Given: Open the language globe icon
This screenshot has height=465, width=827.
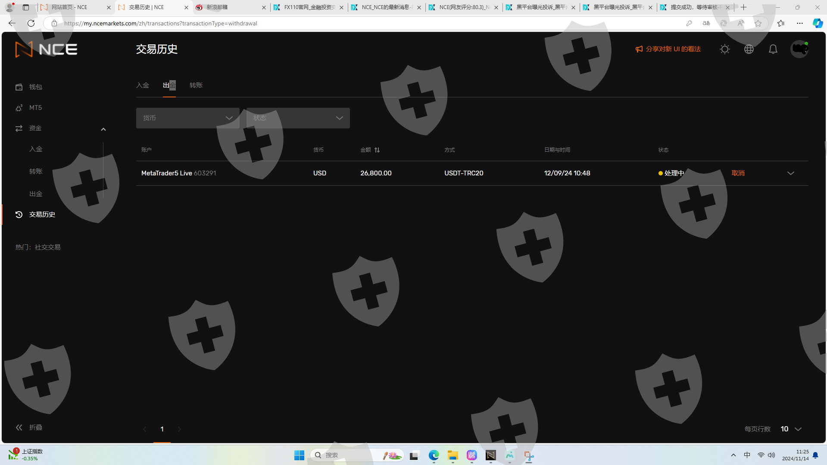Looking at the screenshot, I should 749,49.
